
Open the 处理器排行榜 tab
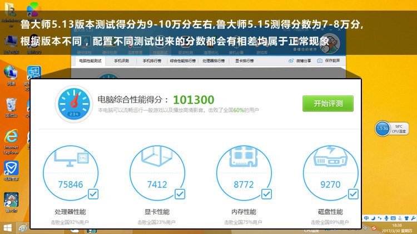pyautogui.click(x=214, y=61)
